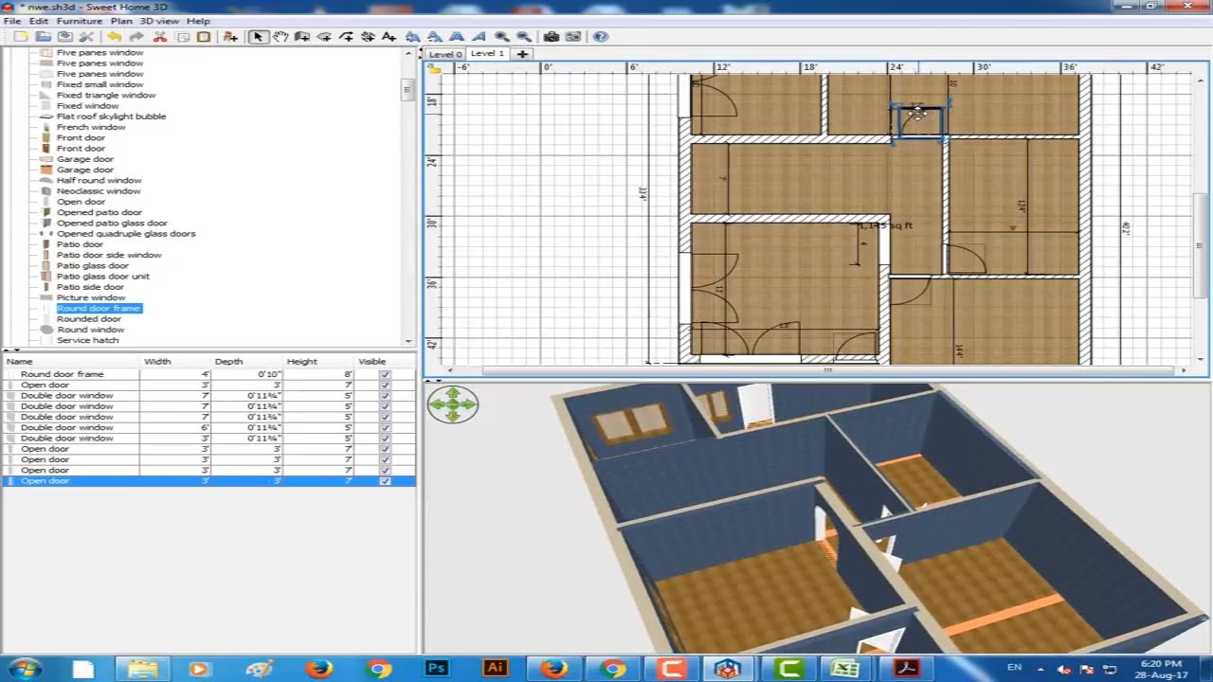Select Fixed triangle window in the catalog
Viewport: 1213px width, 682px height.
pyautogui.click(x=106, y=95)
